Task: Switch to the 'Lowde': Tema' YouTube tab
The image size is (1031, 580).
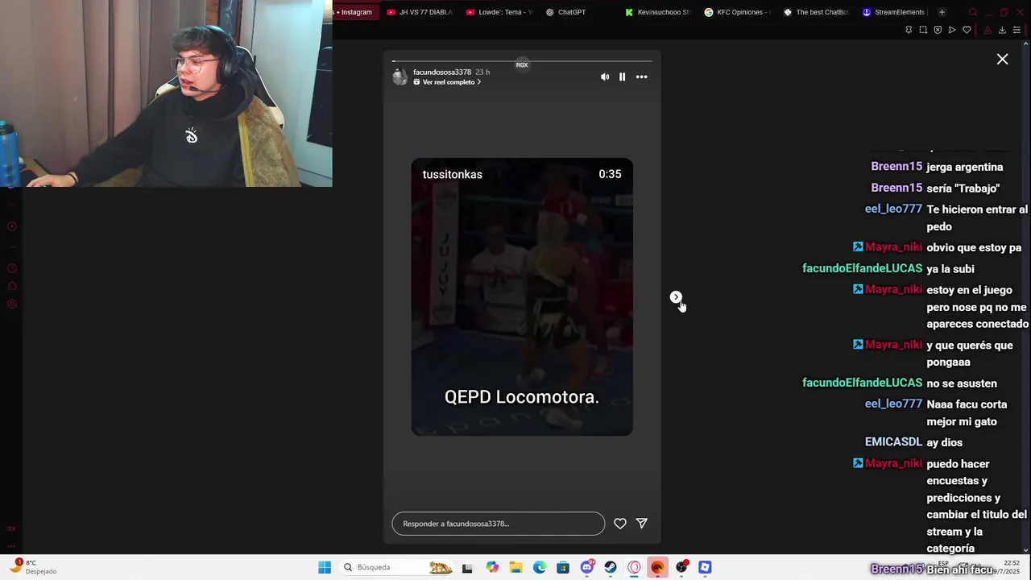Action: coord(499,12)
